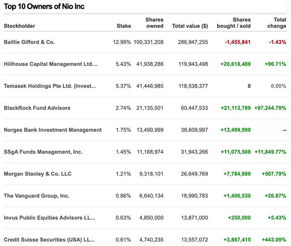Click shares owned value 4,850,000
Screen dimensions: 291x246
point(151,218)
